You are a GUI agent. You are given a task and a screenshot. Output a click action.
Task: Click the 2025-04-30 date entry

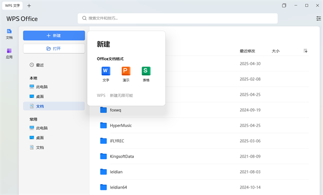point(250,64)
